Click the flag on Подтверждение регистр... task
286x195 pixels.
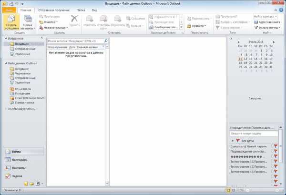276,151
